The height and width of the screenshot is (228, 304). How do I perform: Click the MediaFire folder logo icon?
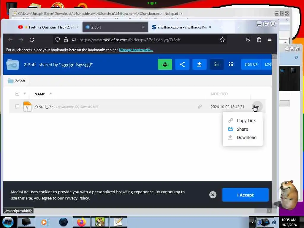coord(13,64)
